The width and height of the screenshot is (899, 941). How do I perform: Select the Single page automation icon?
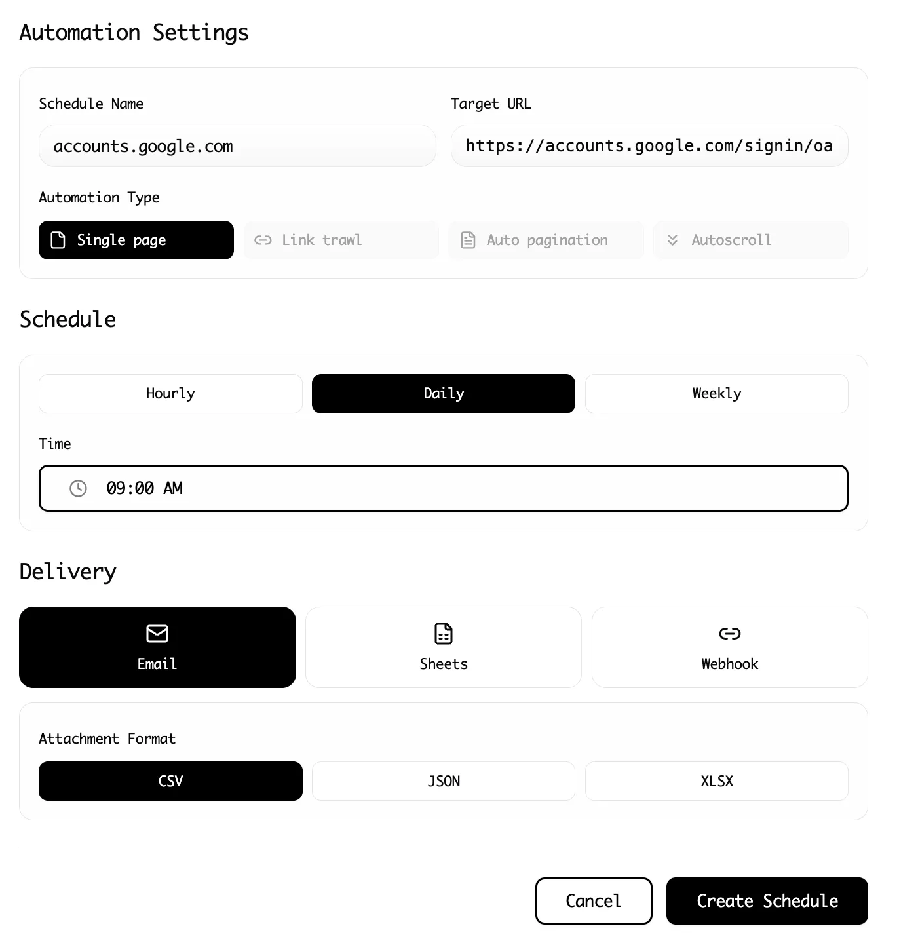pos(56,240)
